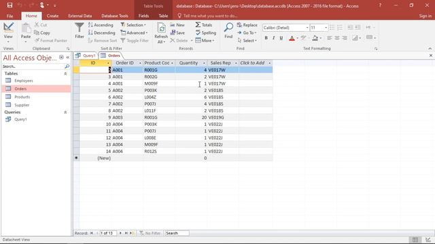
Task: Click Refresh All icon
Action: 161,33
